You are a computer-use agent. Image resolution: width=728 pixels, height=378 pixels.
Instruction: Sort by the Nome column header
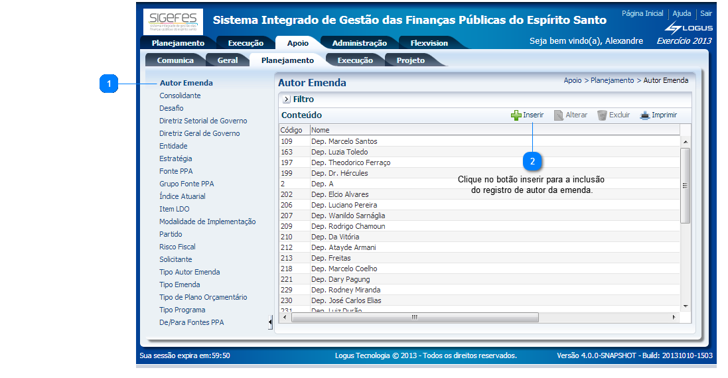tap(321, 130)
